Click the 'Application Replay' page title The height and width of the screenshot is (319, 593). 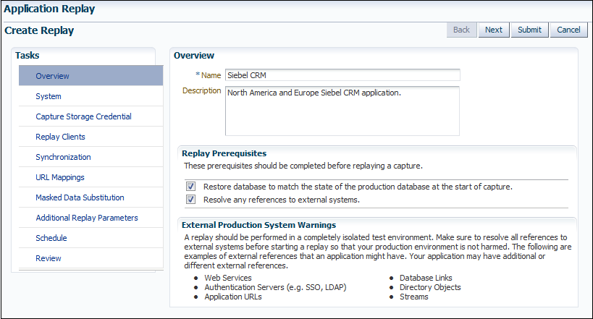(49, 9)
